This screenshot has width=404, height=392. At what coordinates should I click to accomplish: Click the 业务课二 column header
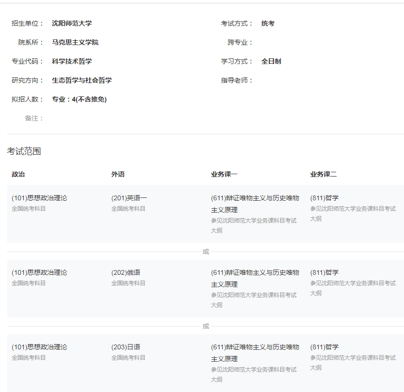(x=323, y=174)
